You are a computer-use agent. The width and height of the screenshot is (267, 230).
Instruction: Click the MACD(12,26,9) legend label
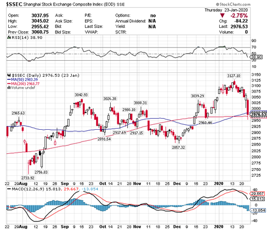click(28, 189)
